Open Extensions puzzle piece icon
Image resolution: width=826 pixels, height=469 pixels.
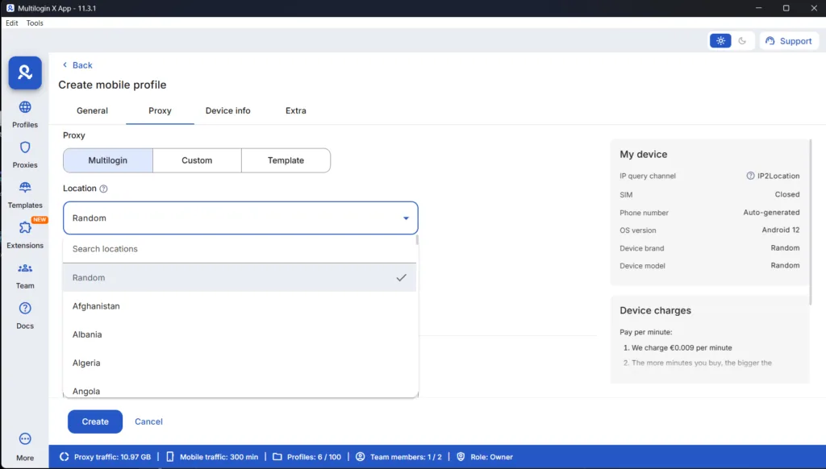pos(25,228)
